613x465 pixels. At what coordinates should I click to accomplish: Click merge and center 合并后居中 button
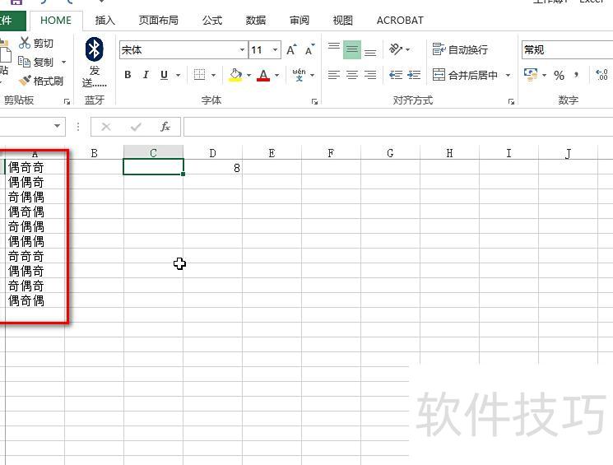[x=467, y=75]
